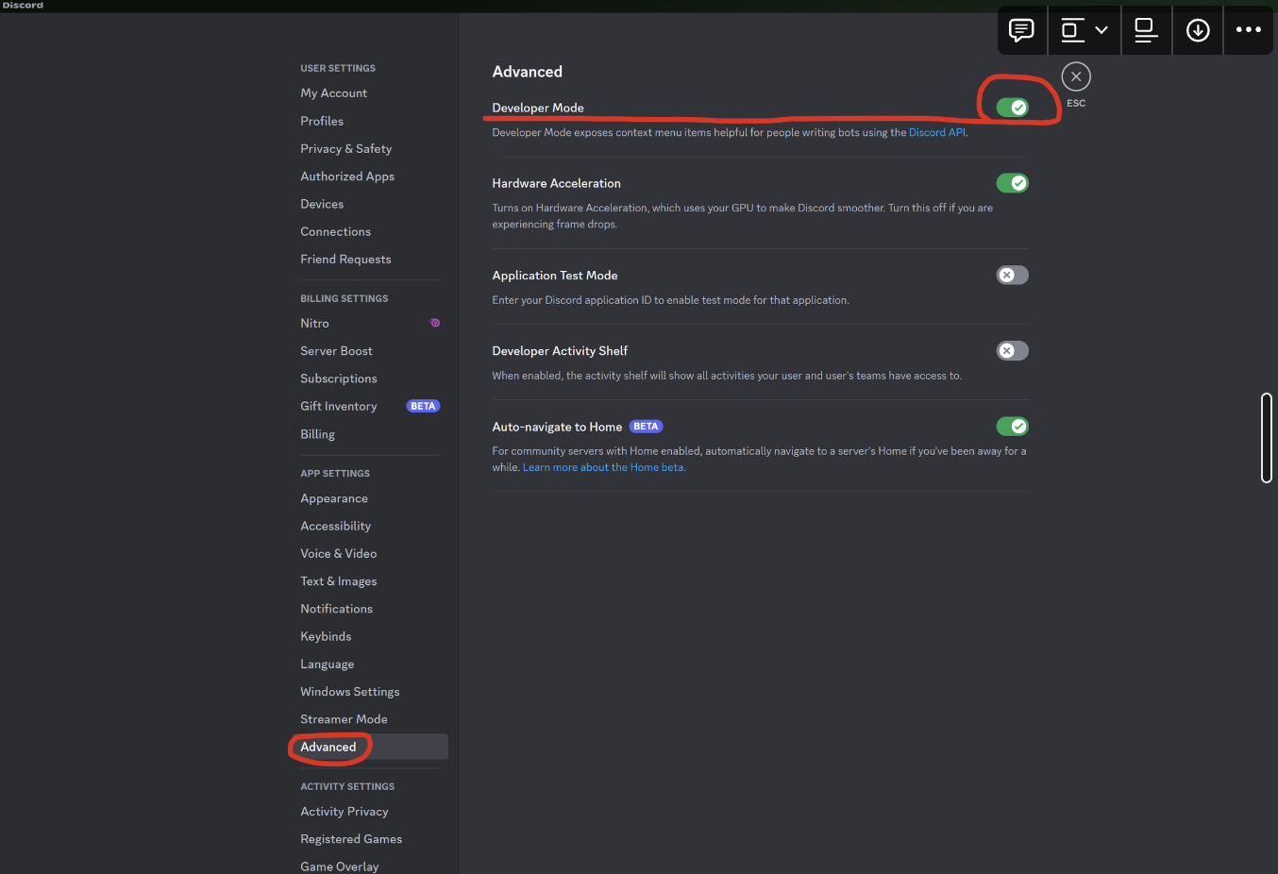
Task: Open Learn more about the Home beta link
Action: [x=604, y=467]
